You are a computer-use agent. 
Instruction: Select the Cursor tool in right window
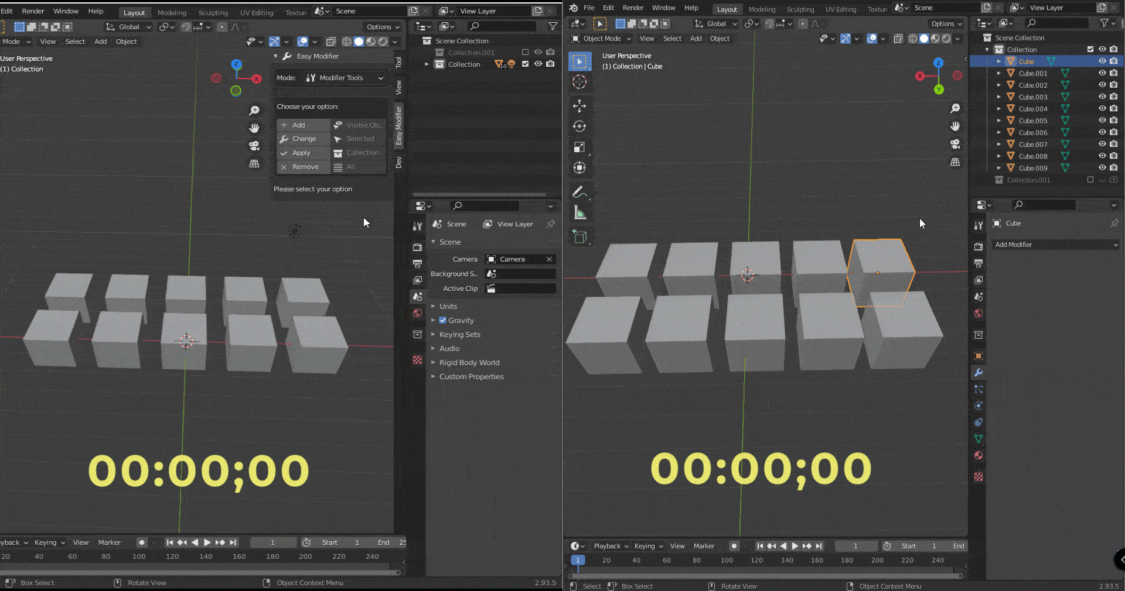coord(579,82)
